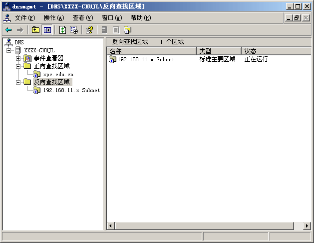Click the Export list toolbar icon

74,30
